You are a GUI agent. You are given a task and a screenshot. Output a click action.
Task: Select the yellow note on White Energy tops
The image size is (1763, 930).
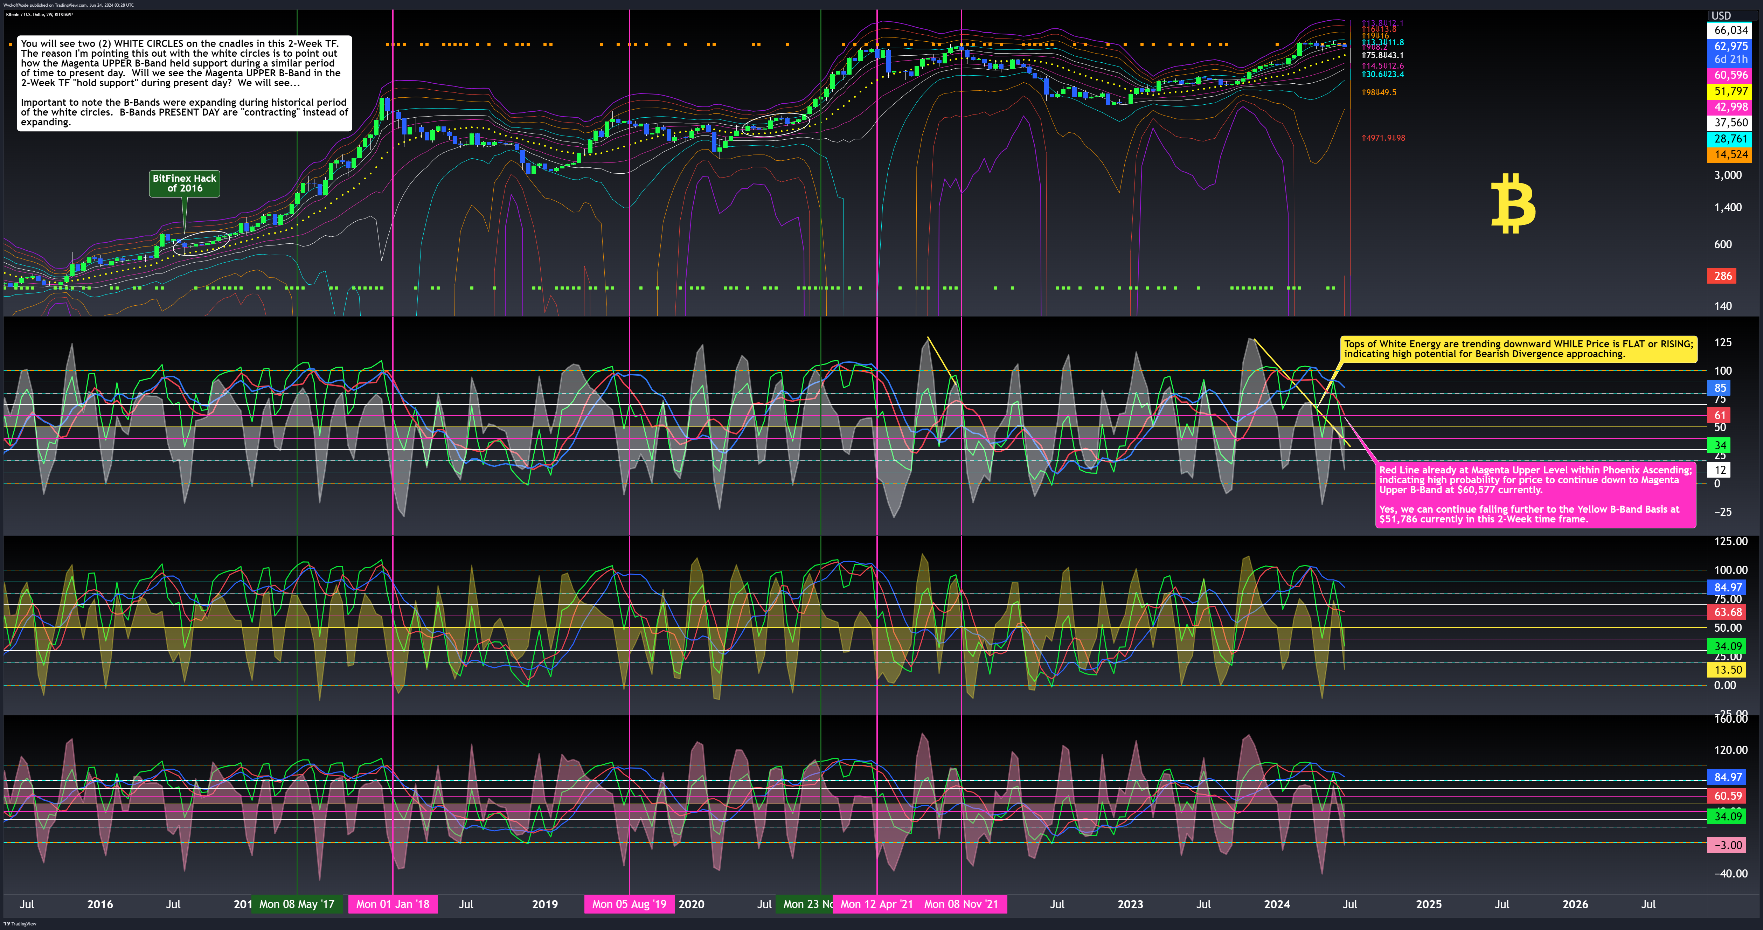point(1518,349)
